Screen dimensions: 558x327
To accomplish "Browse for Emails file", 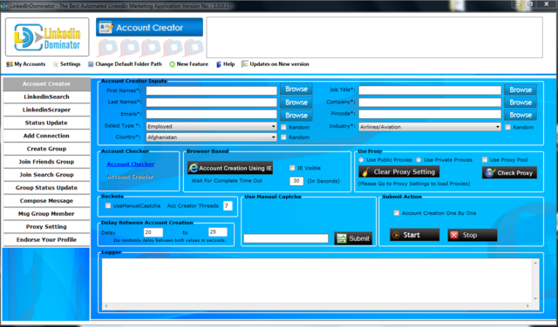I will [296, 116].
